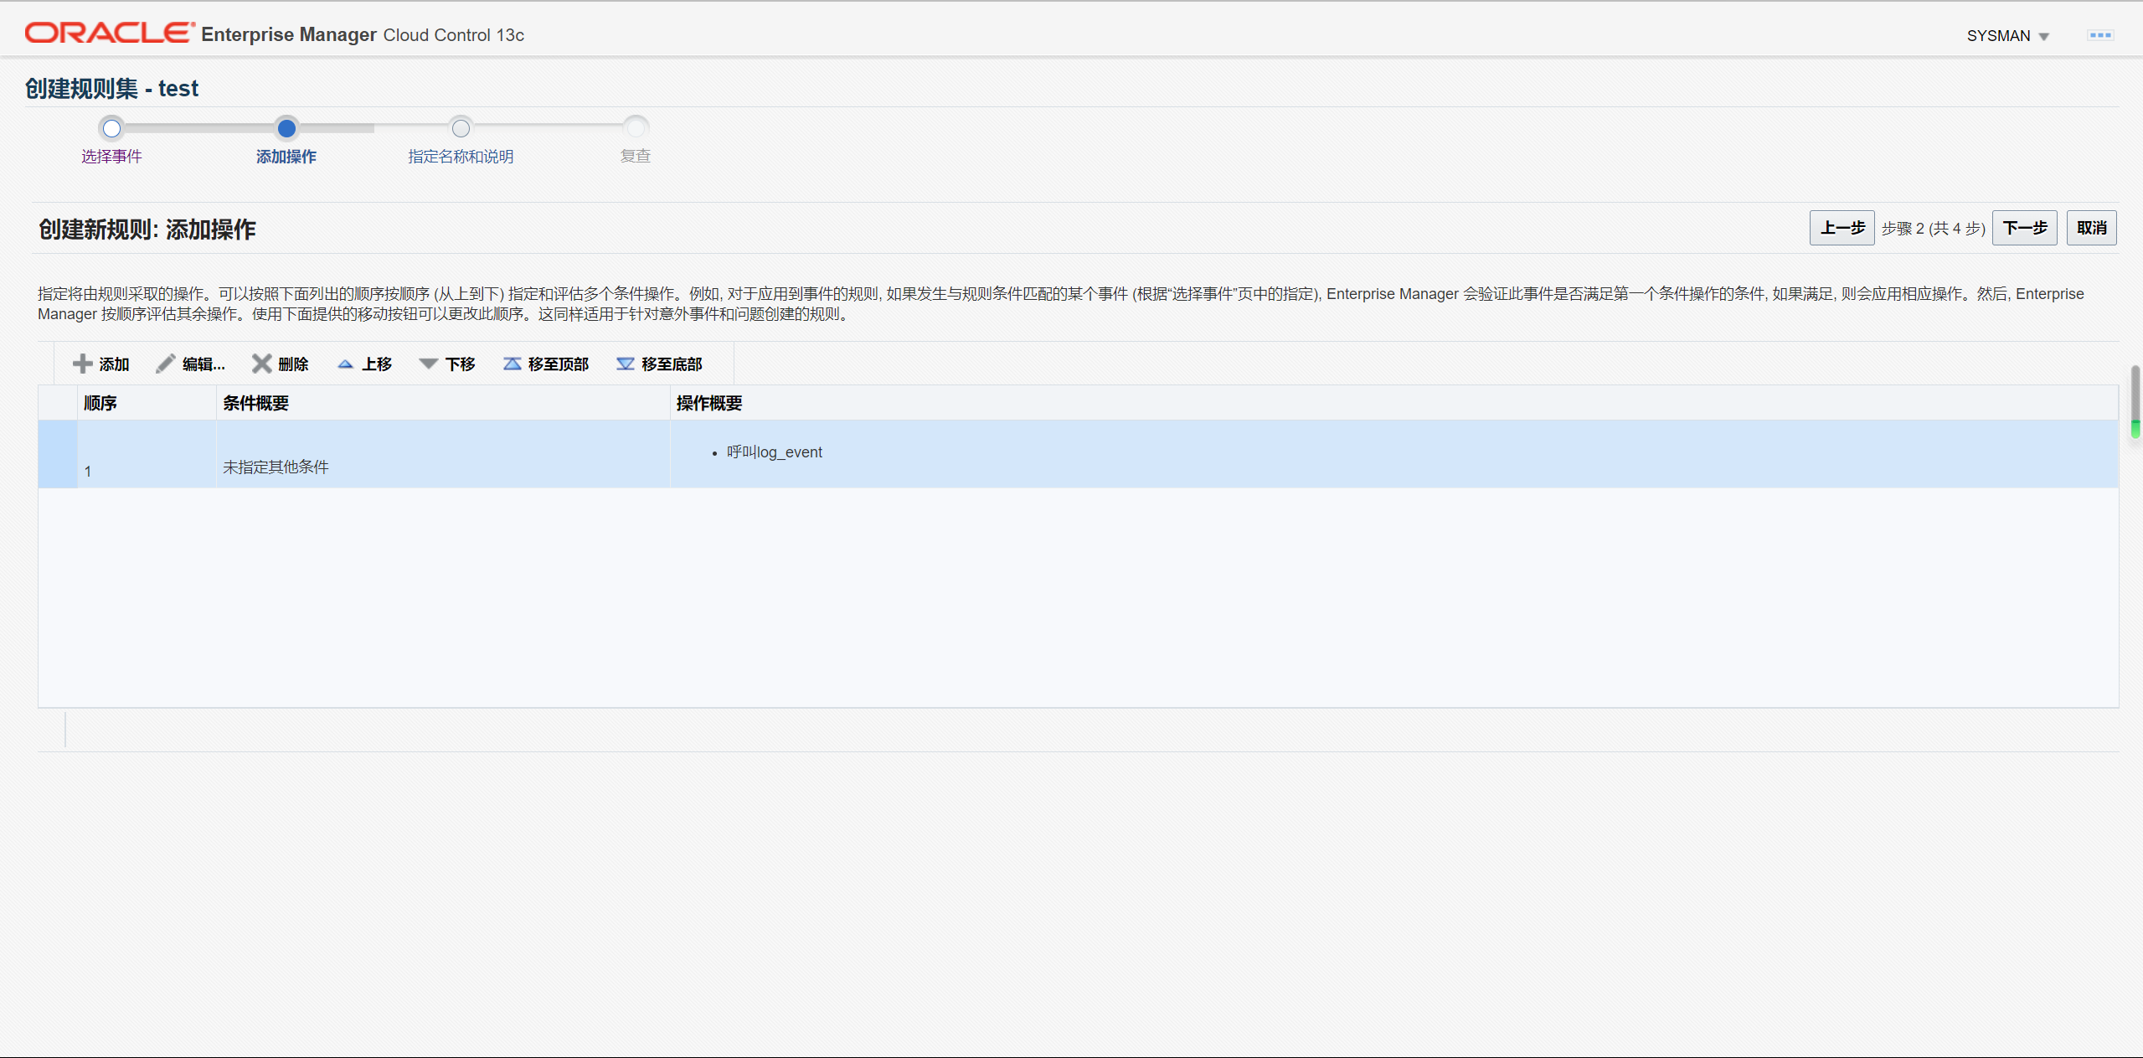Image resolution: width=2143 pixels, height=1058 pixels.
Task: Select the 指定名称和说明 train step circle
Action: point(461,128)
